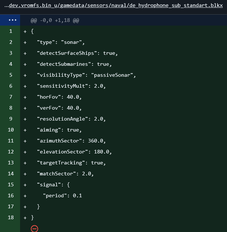Click line number 3 for detectSurfaceShips

[10, 53]
